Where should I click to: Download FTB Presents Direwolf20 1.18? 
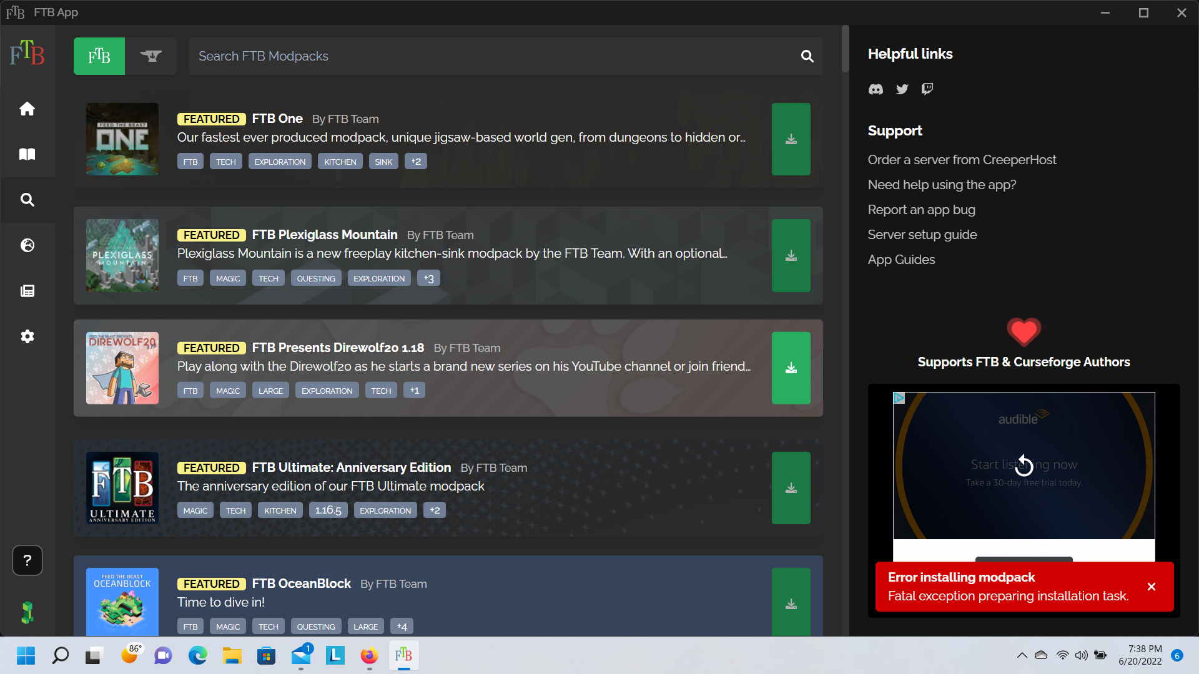pos(791,368)
